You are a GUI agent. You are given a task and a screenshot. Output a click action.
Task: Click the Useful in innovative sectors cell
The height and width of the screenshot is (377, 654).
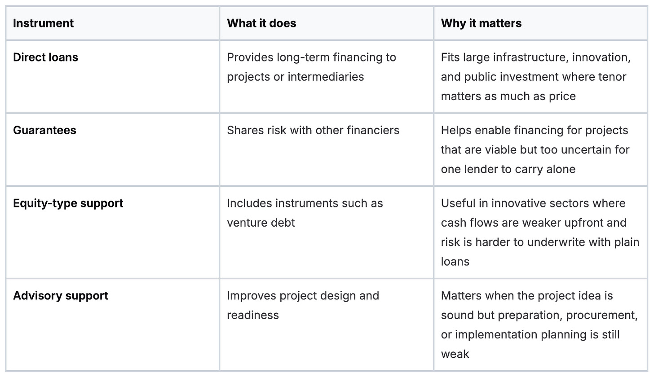(540, 232)
